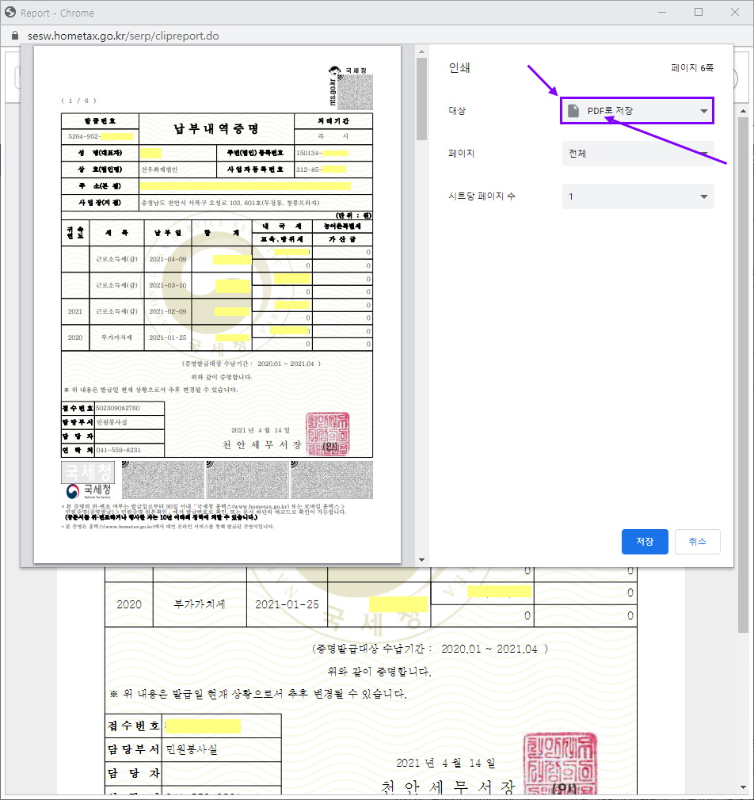
Task: Click the URL sesw.hometax.go.kr address text
Action: (x=123, y=36)
